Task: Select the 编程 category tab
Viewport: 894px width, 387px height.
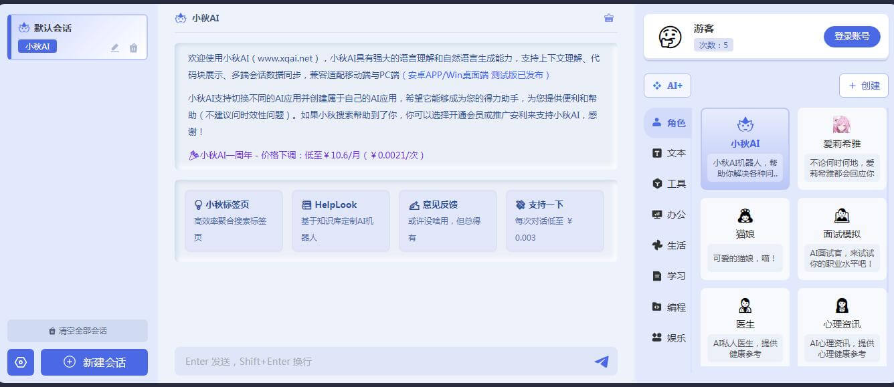Action: click(668, 307)
